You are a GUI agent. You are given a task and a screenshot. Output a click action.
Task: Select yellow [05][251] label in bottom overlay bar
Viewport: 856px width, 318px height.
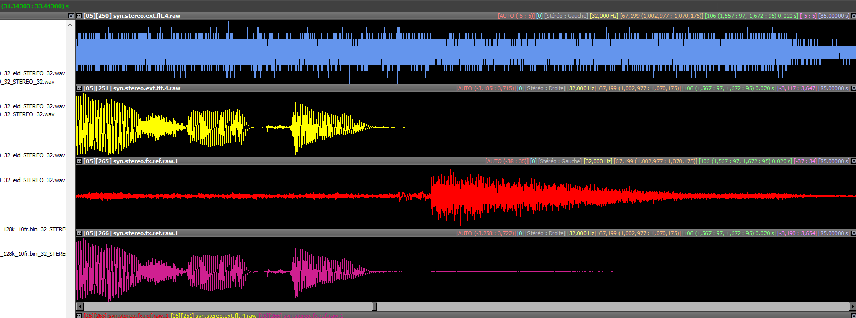[213, 315]
